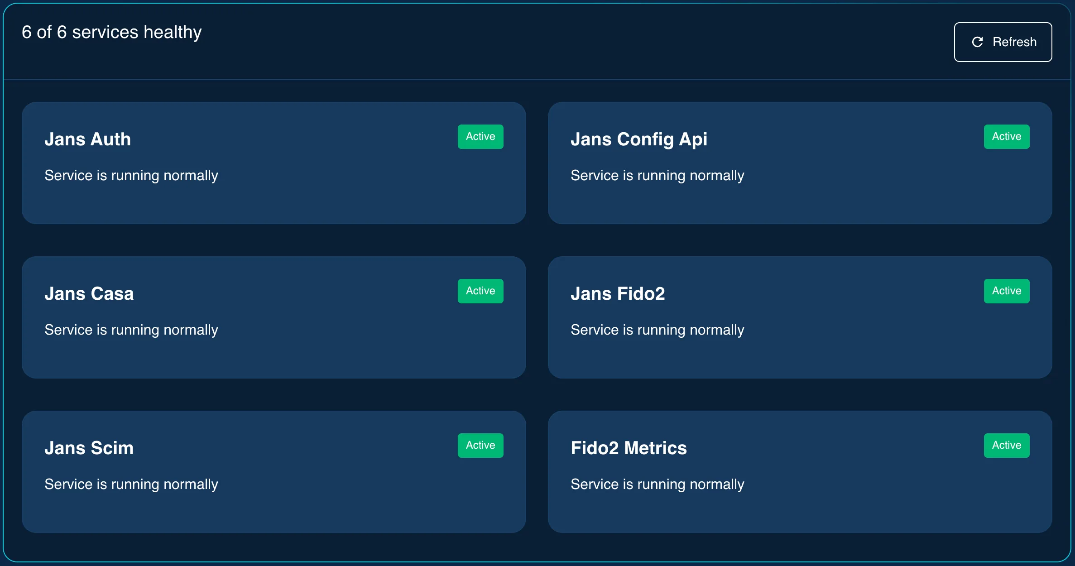Select the Jans Scim service title
The width and height of the screenshot is (1075, 566).
(89, 448)
